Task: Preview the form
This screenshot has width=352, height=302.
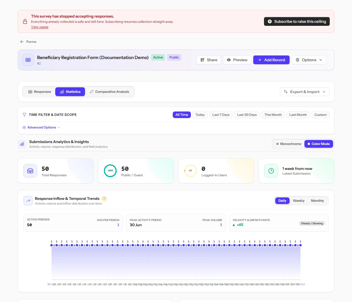Action: pos(237,60)
